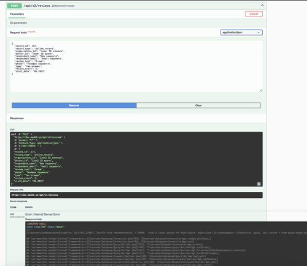Collapse the POST /api/v2/reviews operation chevron

(262, 6)
